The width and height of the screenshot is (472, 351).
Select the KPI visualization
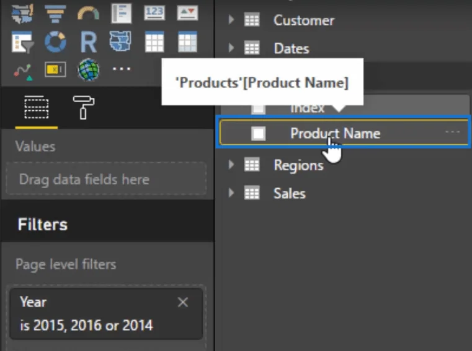pos(187,13)
